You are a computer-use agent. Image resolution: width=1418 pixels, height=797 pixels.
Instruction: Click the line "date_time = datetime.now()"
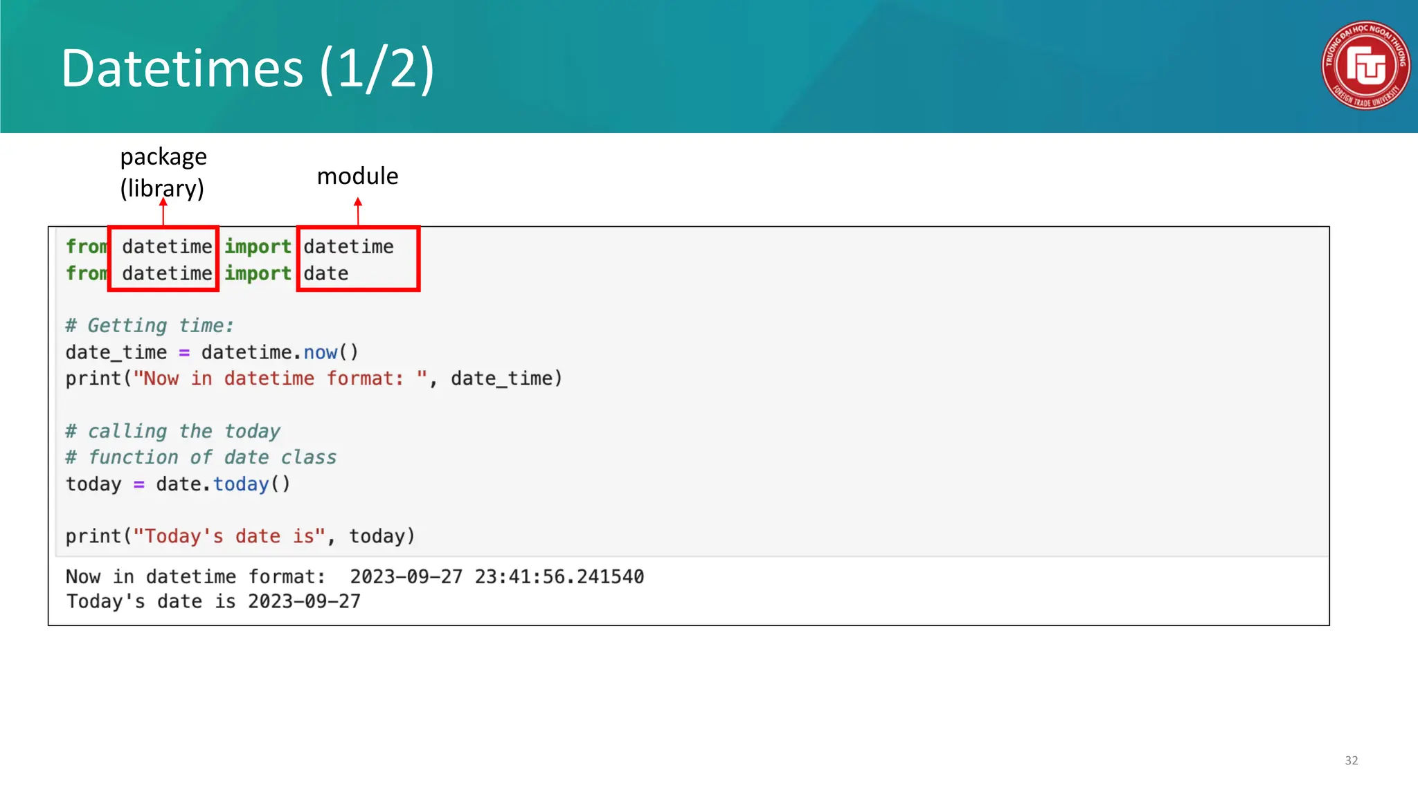click(212, 352)
